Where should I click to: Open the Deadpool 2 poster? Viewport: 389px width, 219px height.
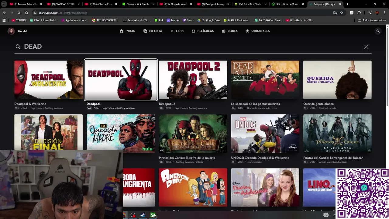193,80
